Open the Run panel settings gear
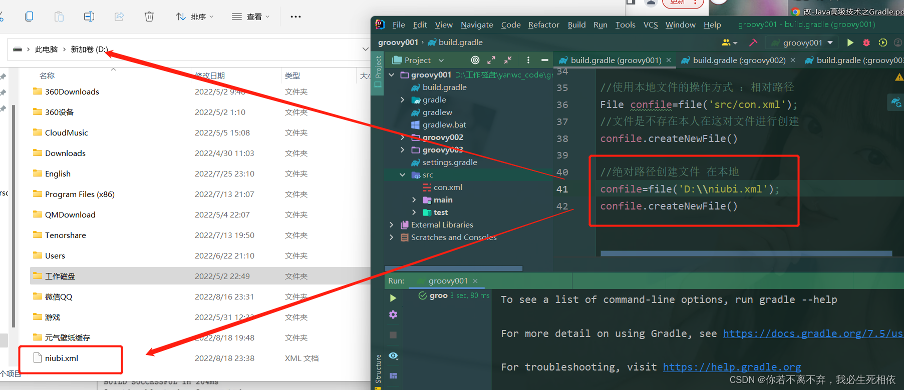 393,314
